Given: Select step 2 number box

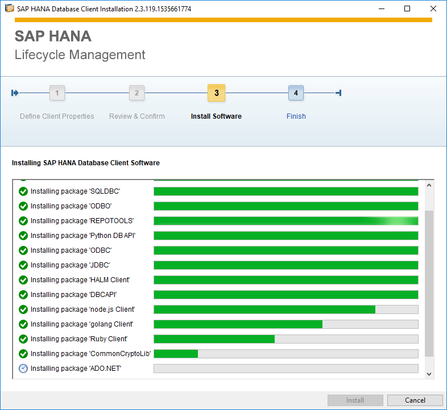Looking at the screenshot, I should point(137,93).
